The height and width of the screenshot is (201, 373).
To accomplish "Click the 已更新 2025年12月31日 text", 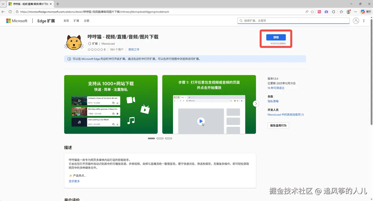I will click(282, 83).
